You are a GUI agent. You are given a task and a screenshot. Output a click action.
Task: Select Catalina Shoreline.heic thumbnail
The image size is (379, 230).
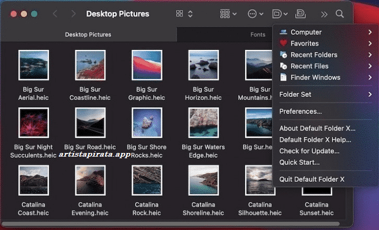point(204,180)
